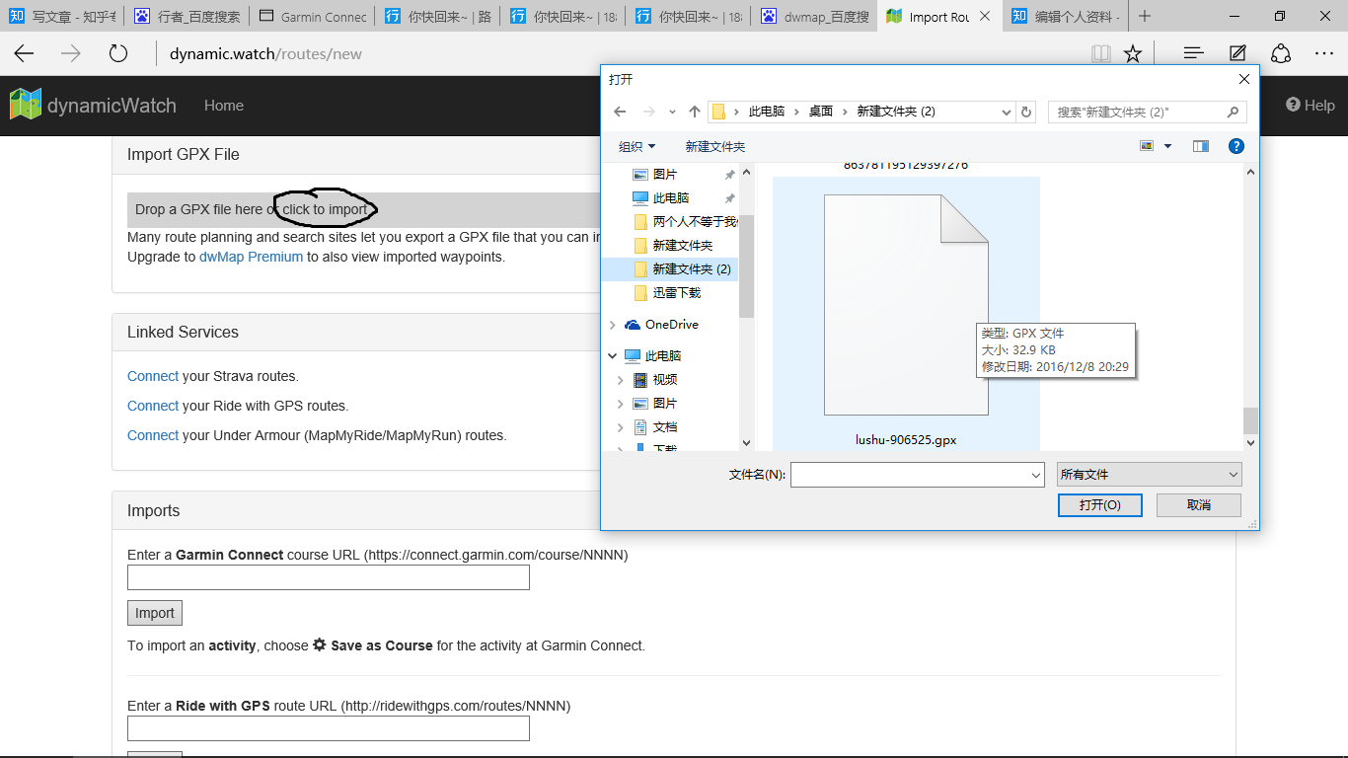Screen dimensions: 1348x758
Task: Click the 文件名 input field
Action: 918,475
